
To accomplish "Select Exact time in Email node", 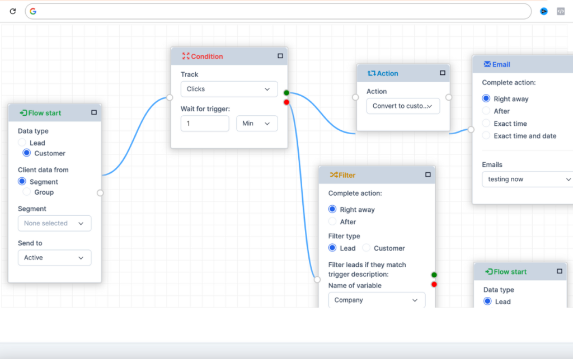I will click(486, 123).
